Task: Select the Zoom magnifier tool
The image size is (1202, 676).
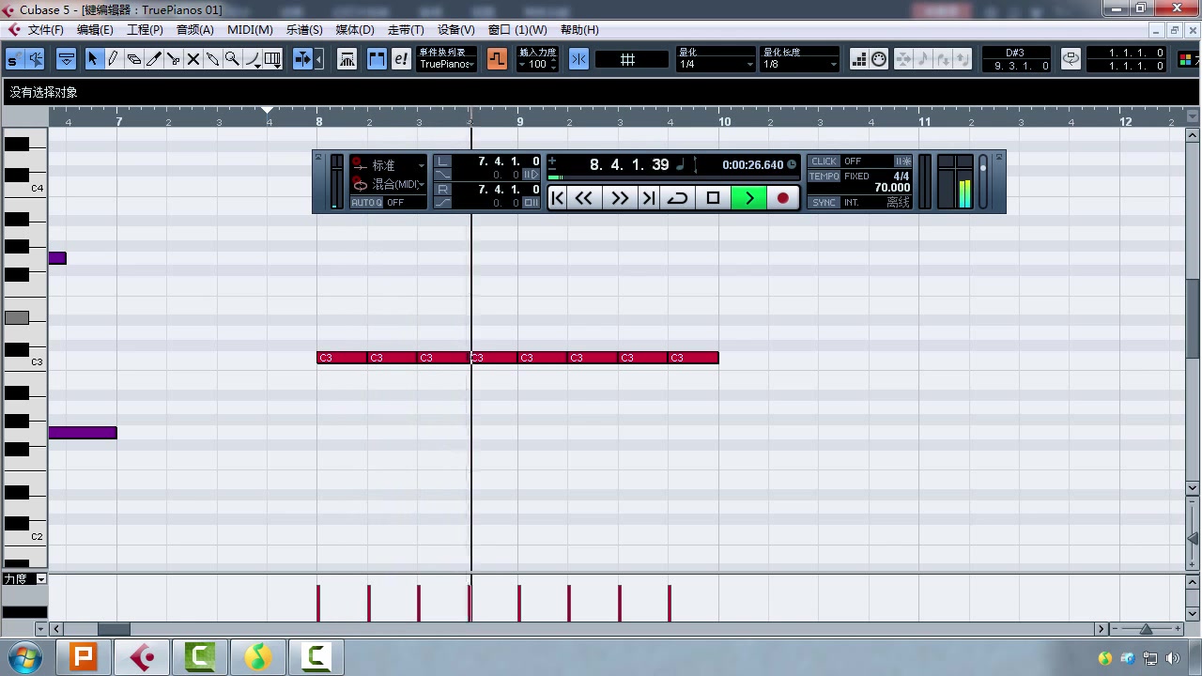Action: (232, 59)
